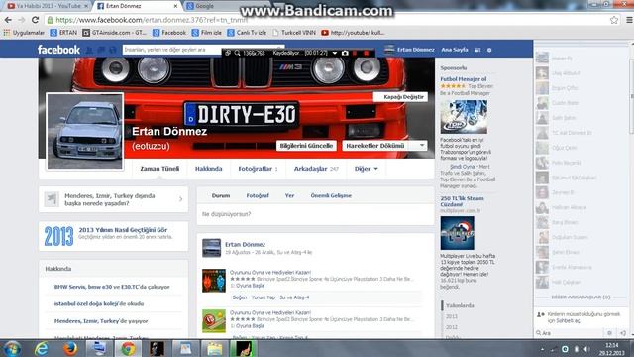Expand the Menderes, Izmir places card arrow

[180, 199]
